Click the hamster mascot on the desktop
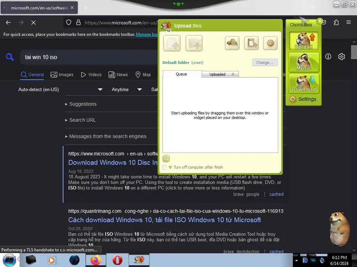The height and width of the screenshot is (267, 357). (x=339, y=228)
